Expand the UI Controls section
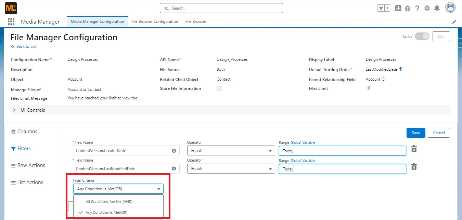 [x=14, y=110]
